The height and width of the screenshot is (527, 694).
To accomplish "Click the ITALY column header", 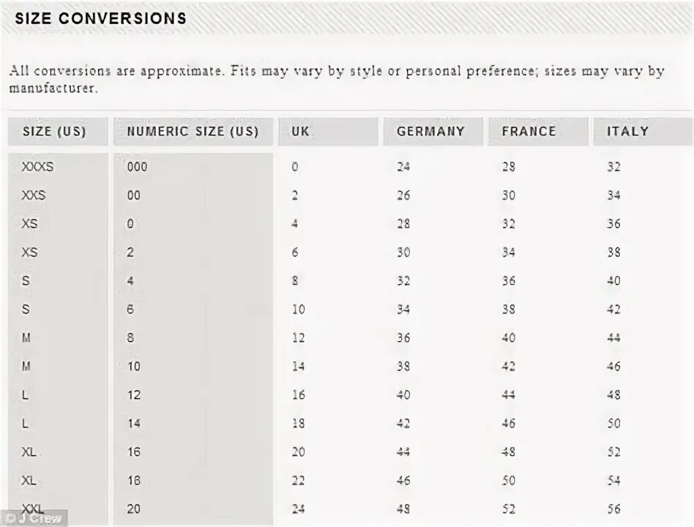I will tap(643, 132).
